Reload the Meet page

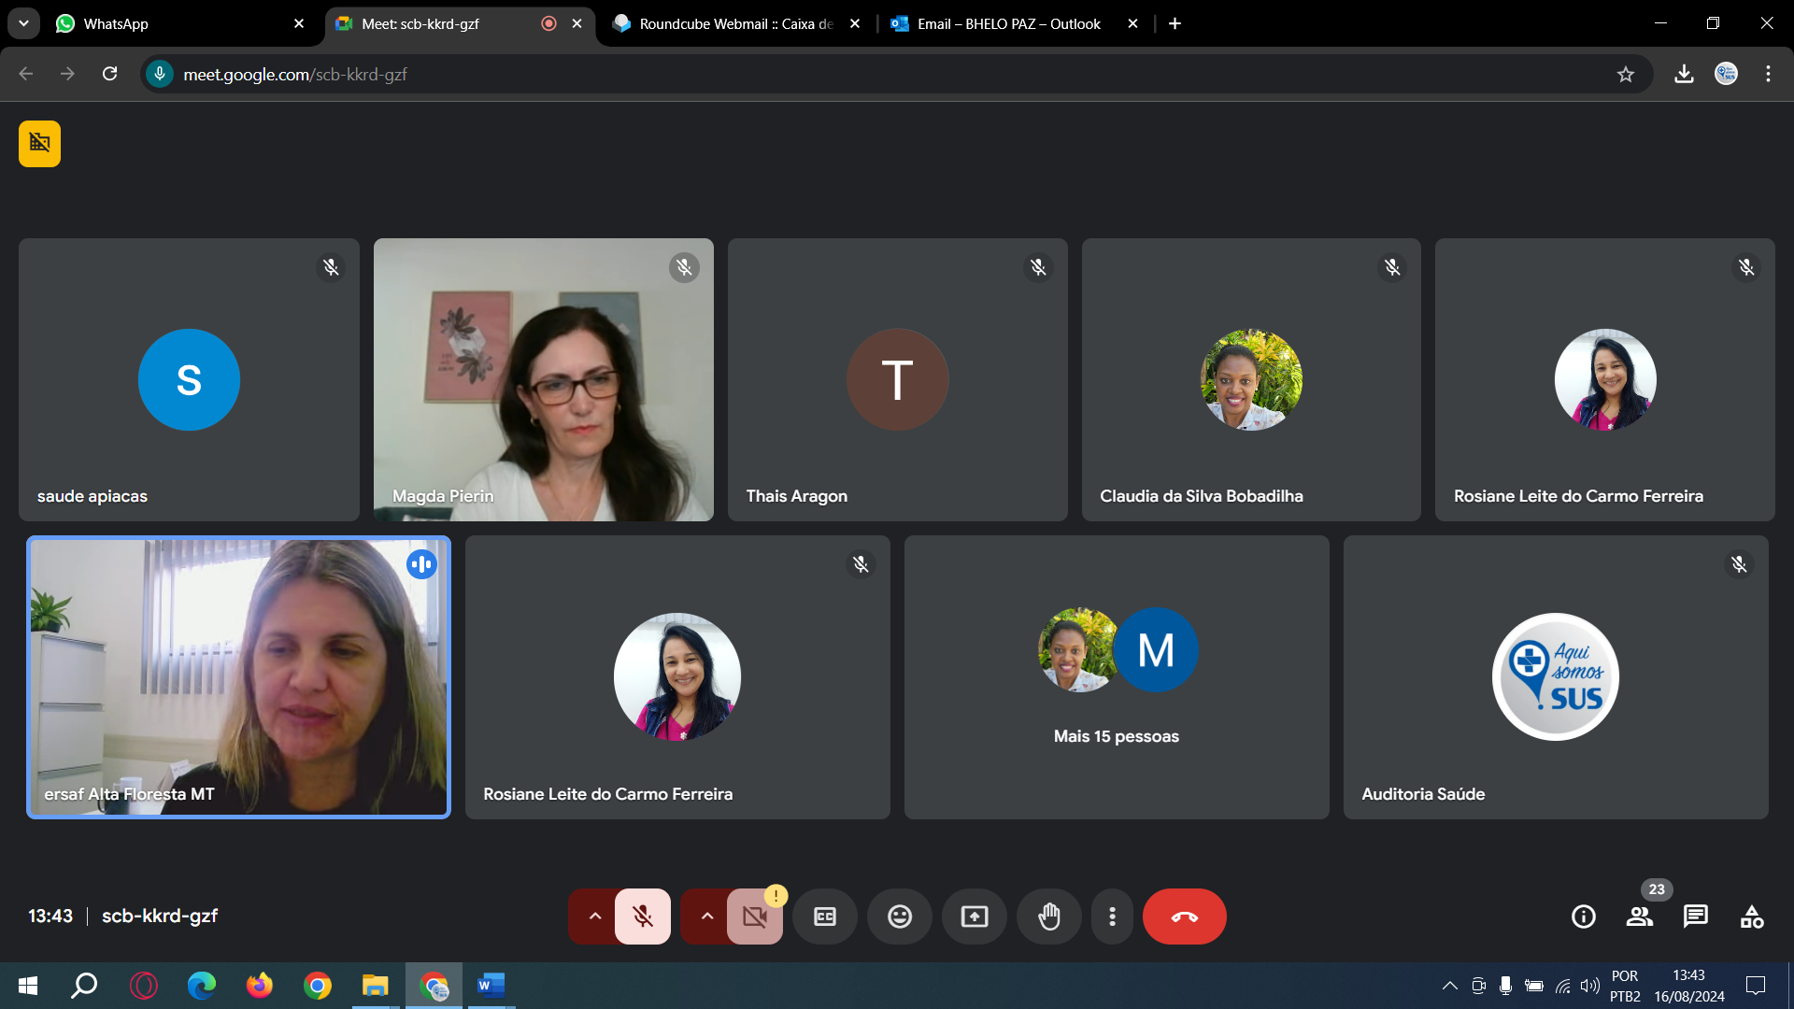[110, 74]
